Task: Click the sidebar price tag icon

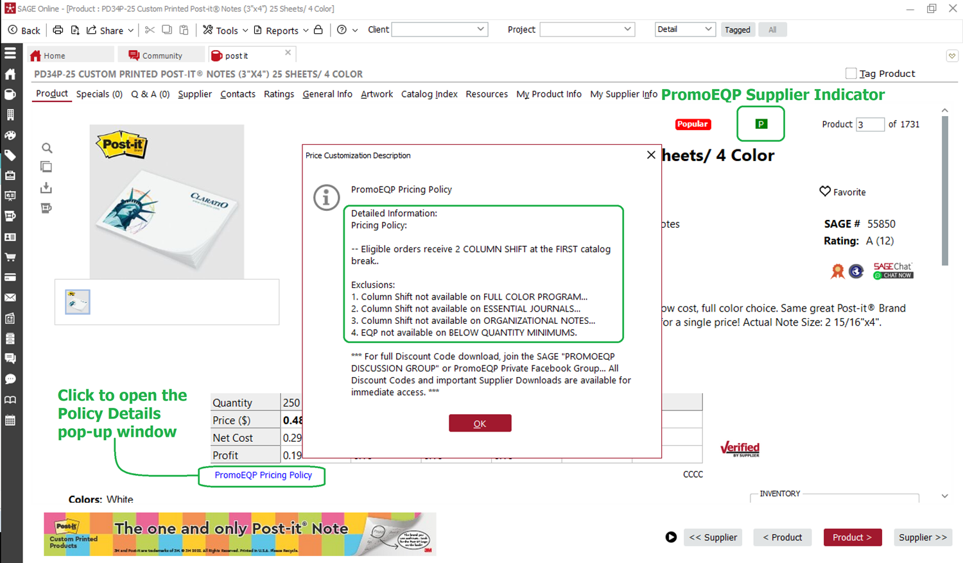Action: [10, 155]
